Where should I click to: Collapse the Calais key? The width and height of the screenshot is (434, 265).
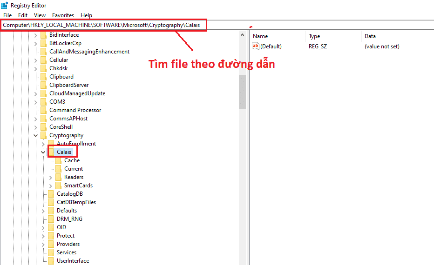pos(43,152)
